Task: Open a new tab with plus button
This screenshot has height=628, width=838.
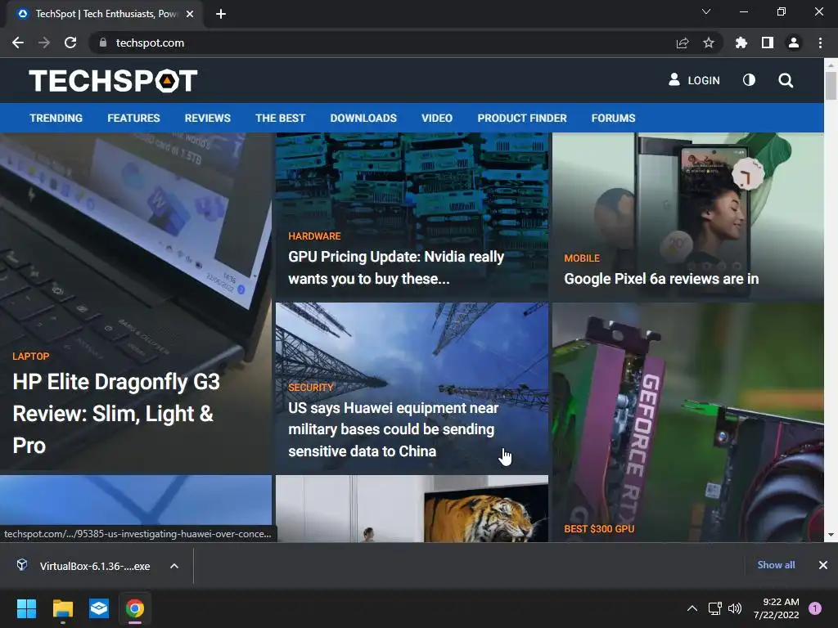Action: (221, 14)
